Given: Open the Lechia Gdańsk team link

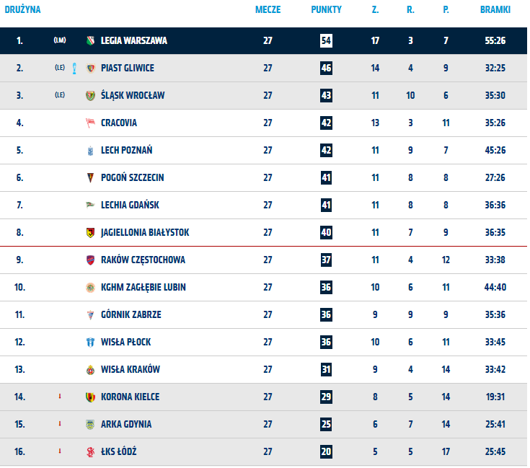Looking at the screenshot, I should click(130, 205).
